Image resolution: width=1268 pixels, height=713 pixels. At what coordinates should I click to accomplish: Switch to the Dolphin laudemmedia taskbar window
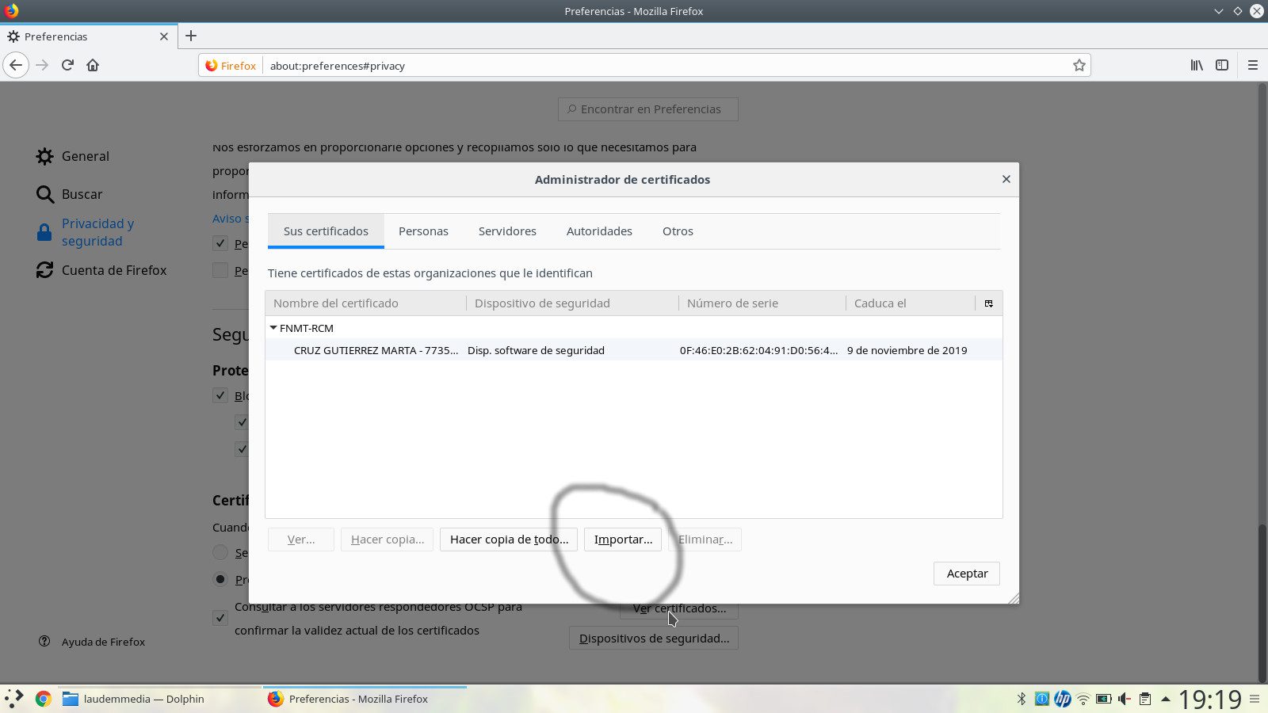coord(159,699)
